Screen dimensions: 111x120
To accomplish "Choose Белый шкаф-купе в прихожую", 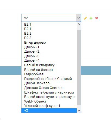I will coord(49,97).
